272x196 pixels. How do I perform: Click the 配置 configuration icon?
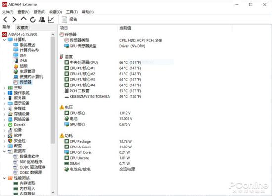pos(10,146)
